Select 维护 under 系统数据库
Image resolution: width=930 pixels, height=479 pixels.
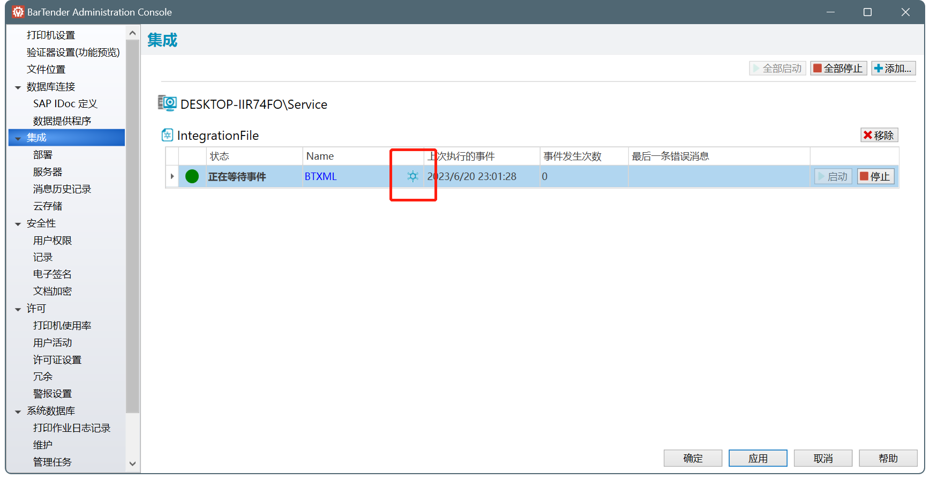tap(43, 445)
